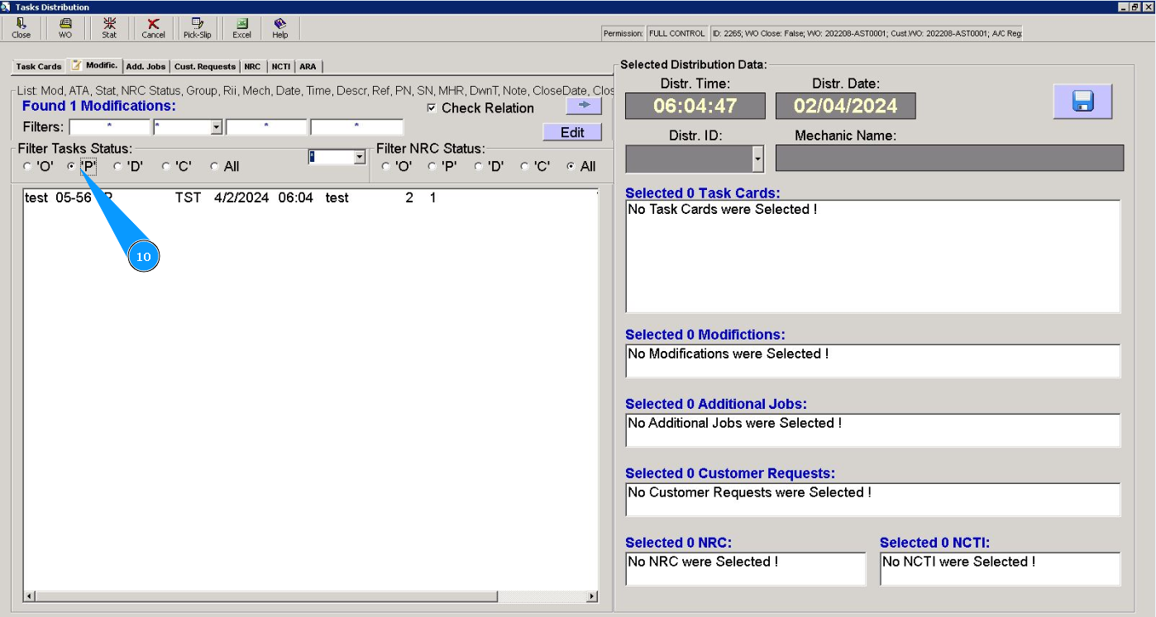Open the Cust. Requests tab

pyautogui.click(x=205, y=67)
